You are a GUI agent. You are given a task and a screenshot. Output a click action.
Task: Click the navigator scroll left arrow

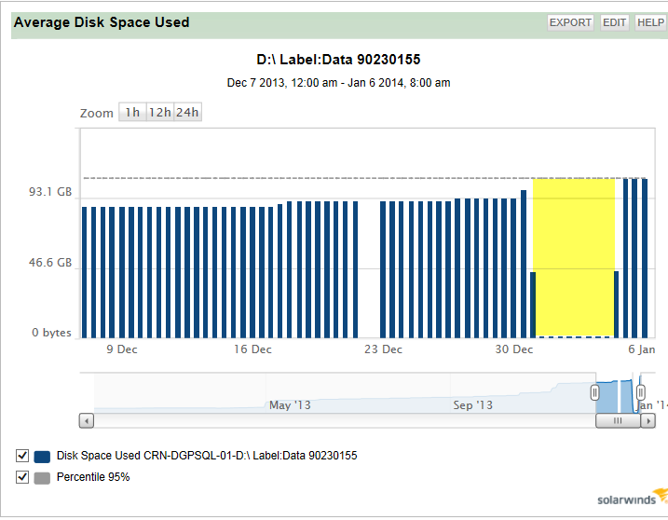click(x=87, y=421)
